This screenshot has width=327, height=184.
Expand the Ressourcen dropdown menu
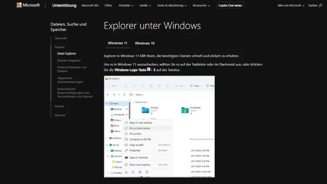(x=201, y=5)
